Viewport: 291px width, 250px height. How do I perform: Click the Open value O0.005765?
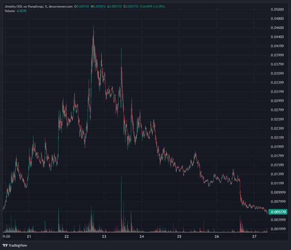tap(82, 6)
